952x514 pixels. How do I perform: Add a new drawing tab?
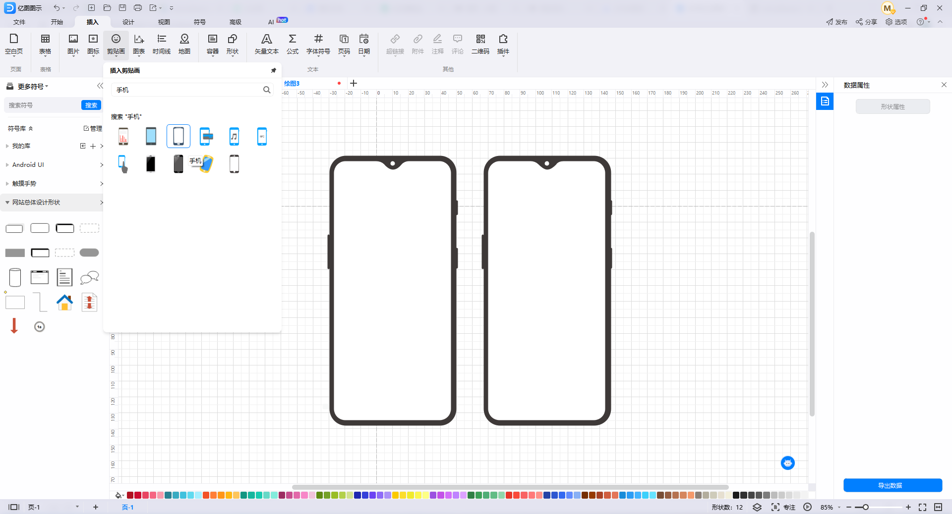click(354, 83)
